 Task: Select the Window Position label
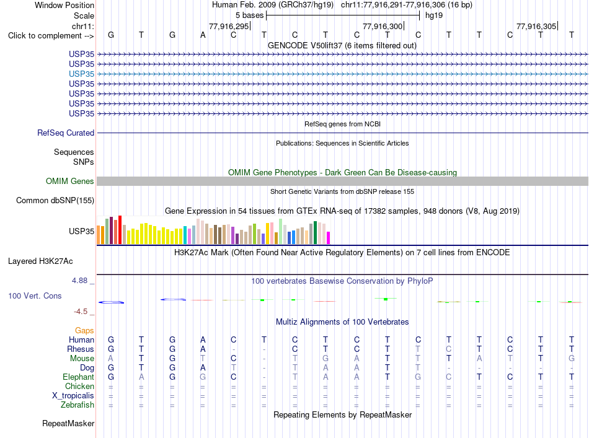(x=64, y=5)
